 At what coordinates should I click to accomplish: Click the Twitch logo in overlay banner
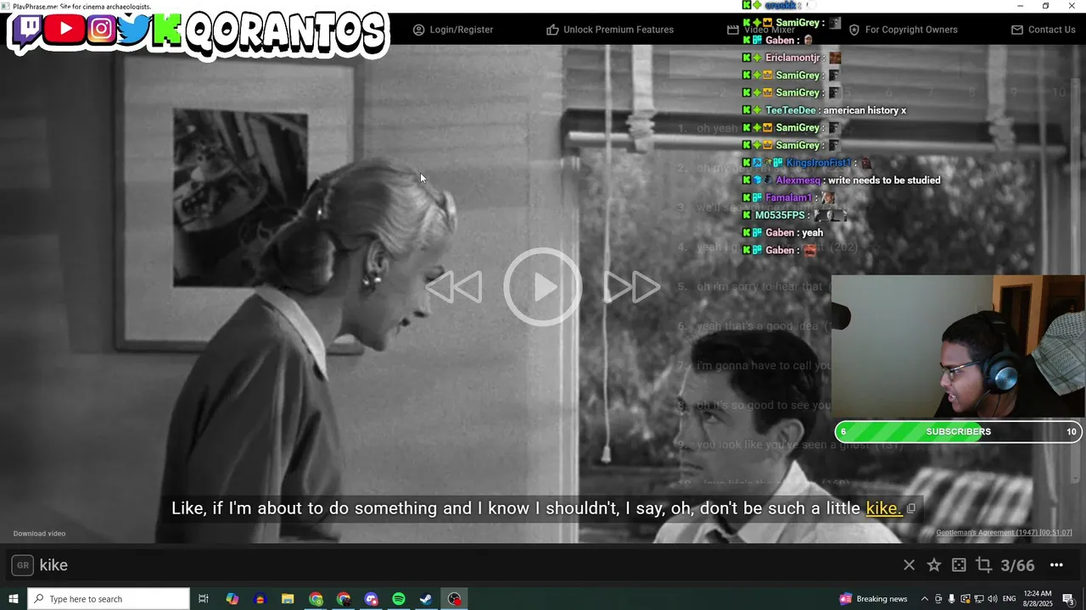pyautogui.click(x=28, y=29)
